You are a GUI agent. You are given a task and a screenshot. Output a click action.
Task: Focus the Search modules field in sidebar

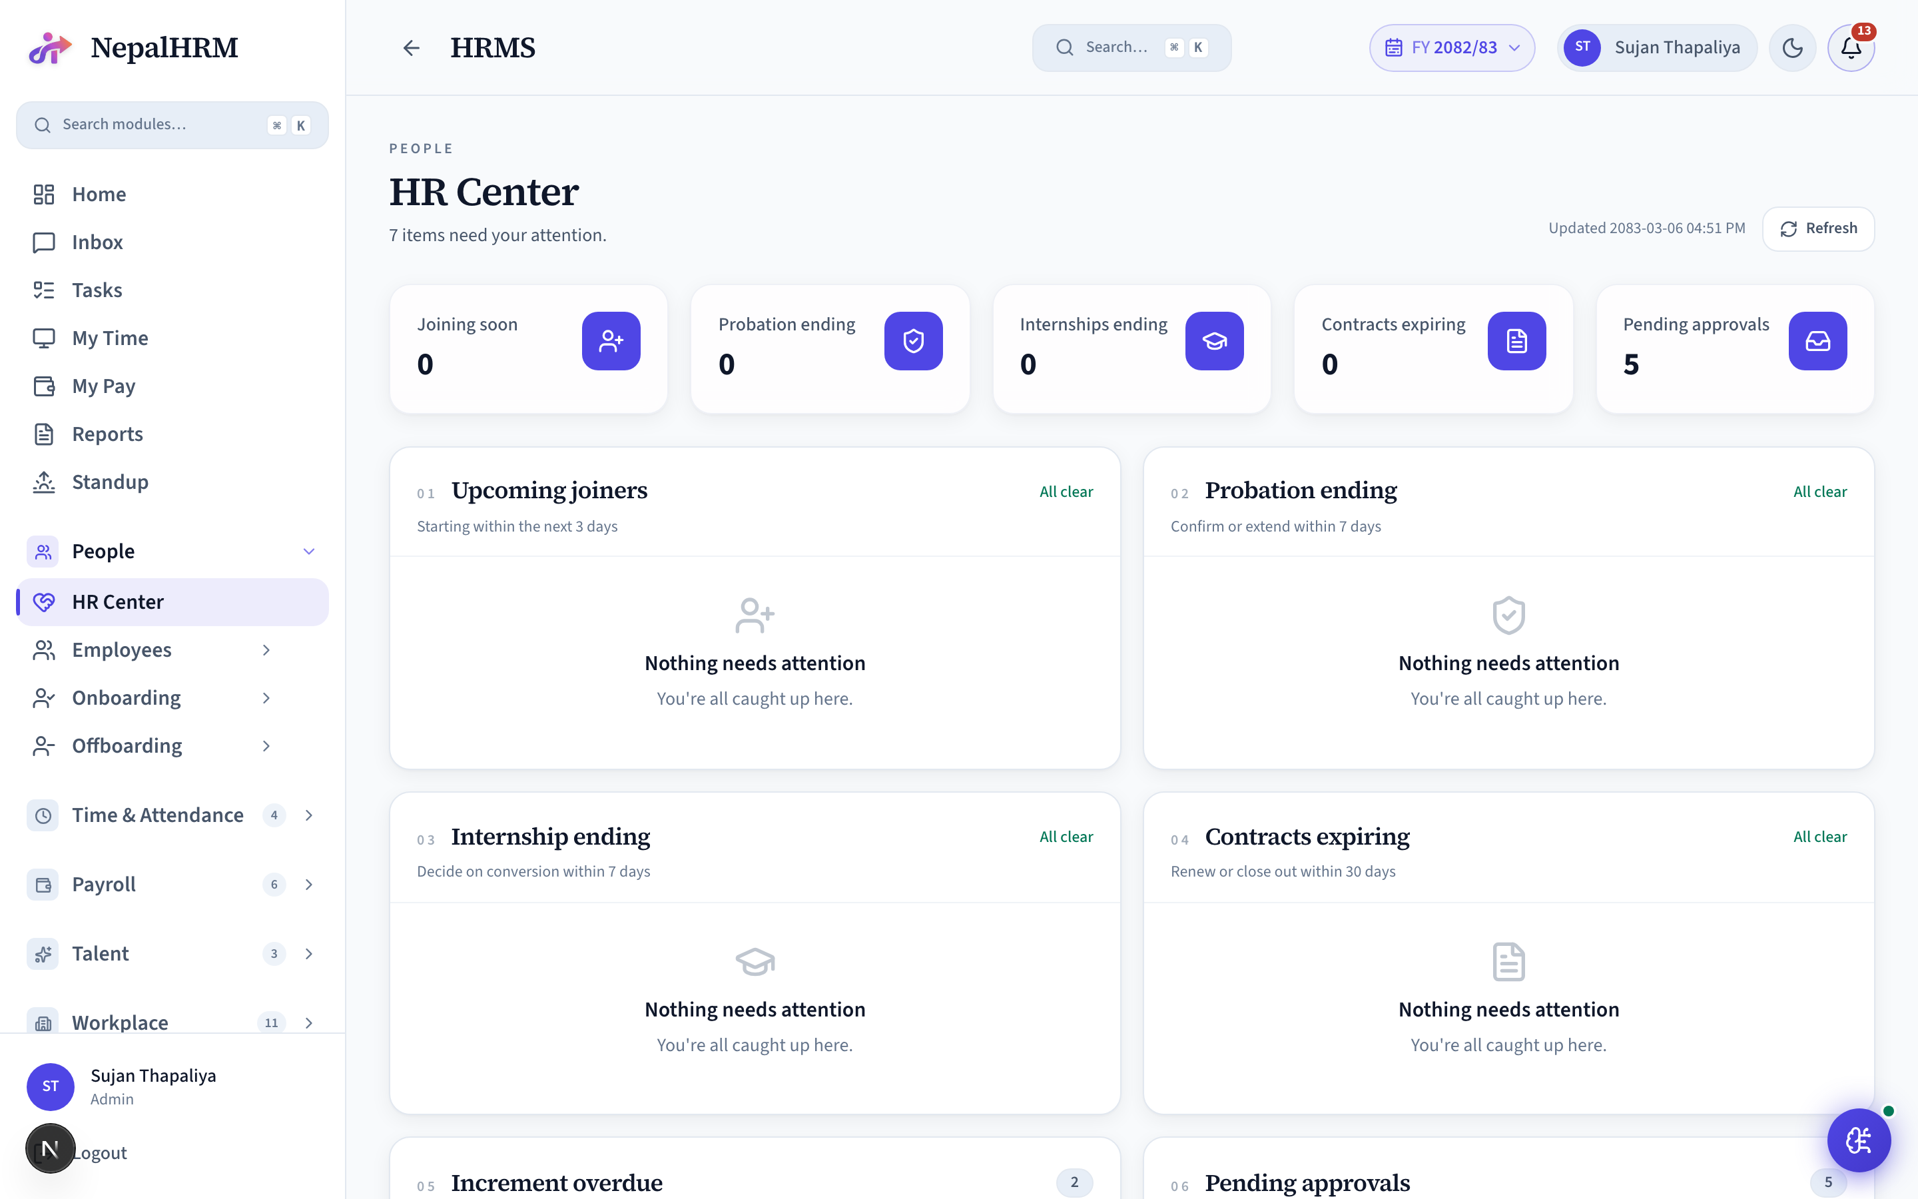(172, 125)
